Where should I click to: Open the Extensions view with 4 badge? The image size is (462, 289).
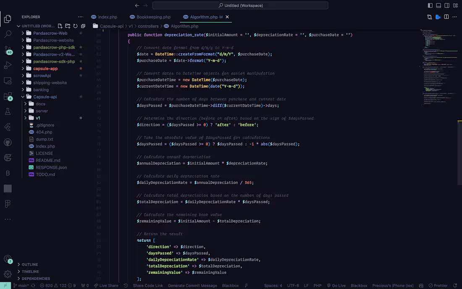(x=8, y=96)
